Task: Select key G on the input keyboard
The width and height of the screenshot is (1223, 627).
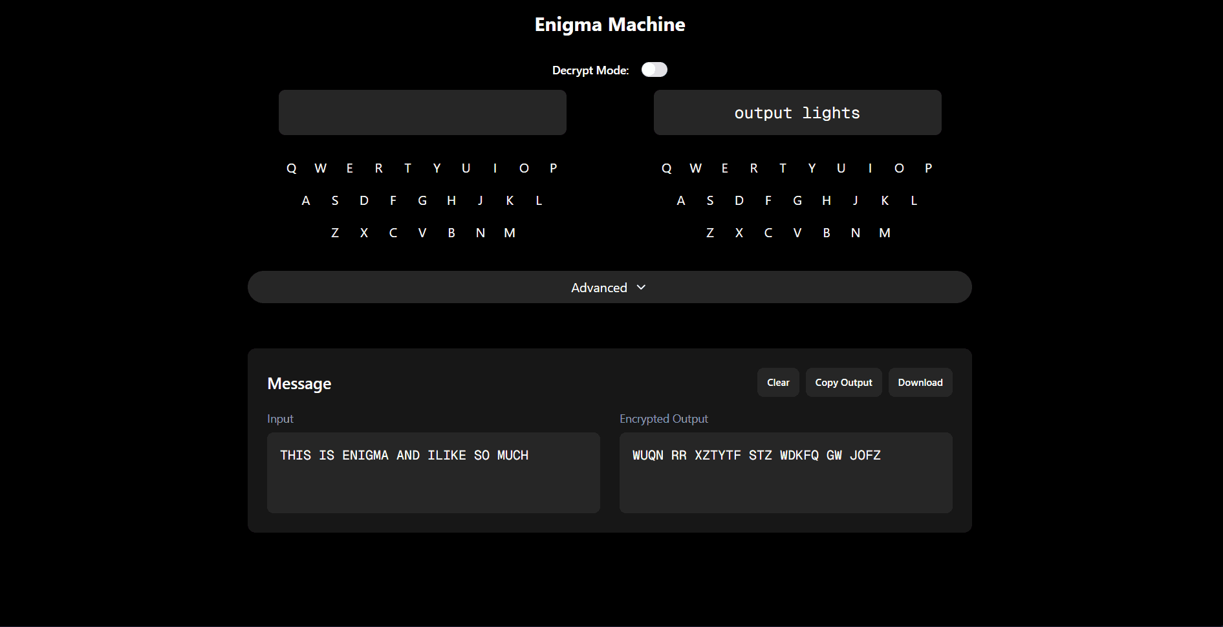Action: (422, 200)
